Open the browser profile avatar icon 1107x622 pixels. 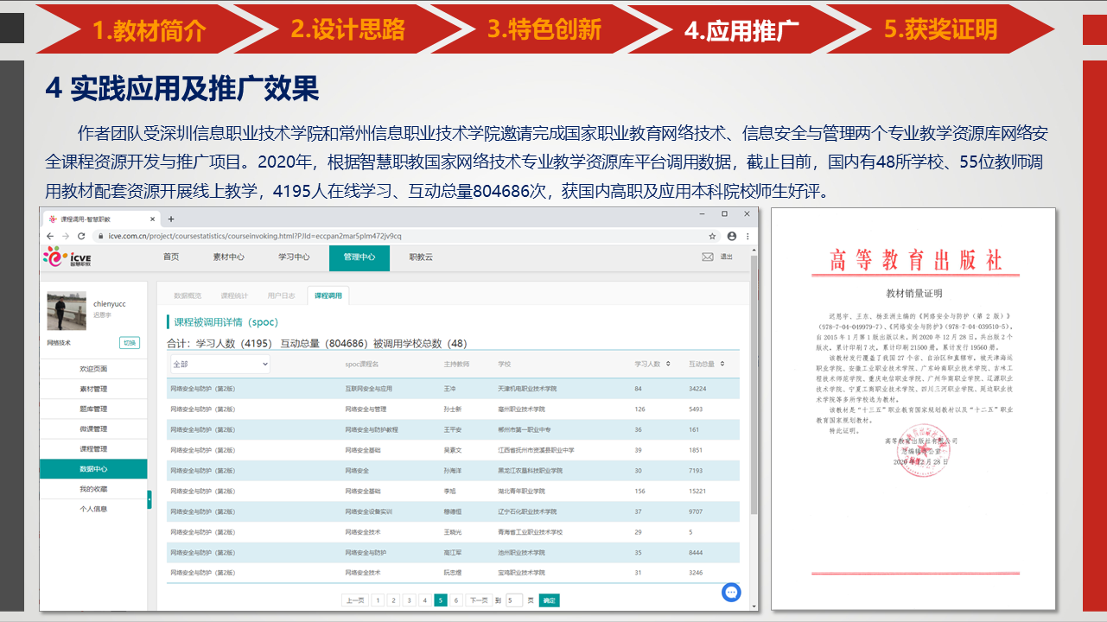pyautogui.click(x=732, y=236)
